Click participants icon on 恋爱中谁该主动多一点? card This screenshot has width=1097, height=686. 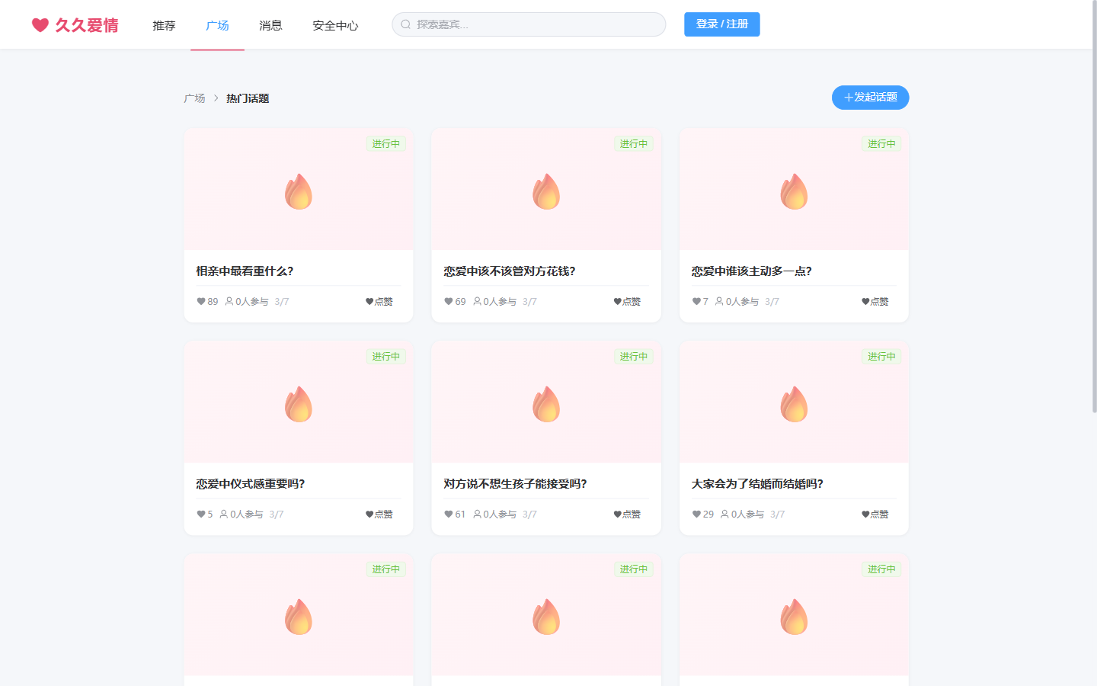(719, 301)
